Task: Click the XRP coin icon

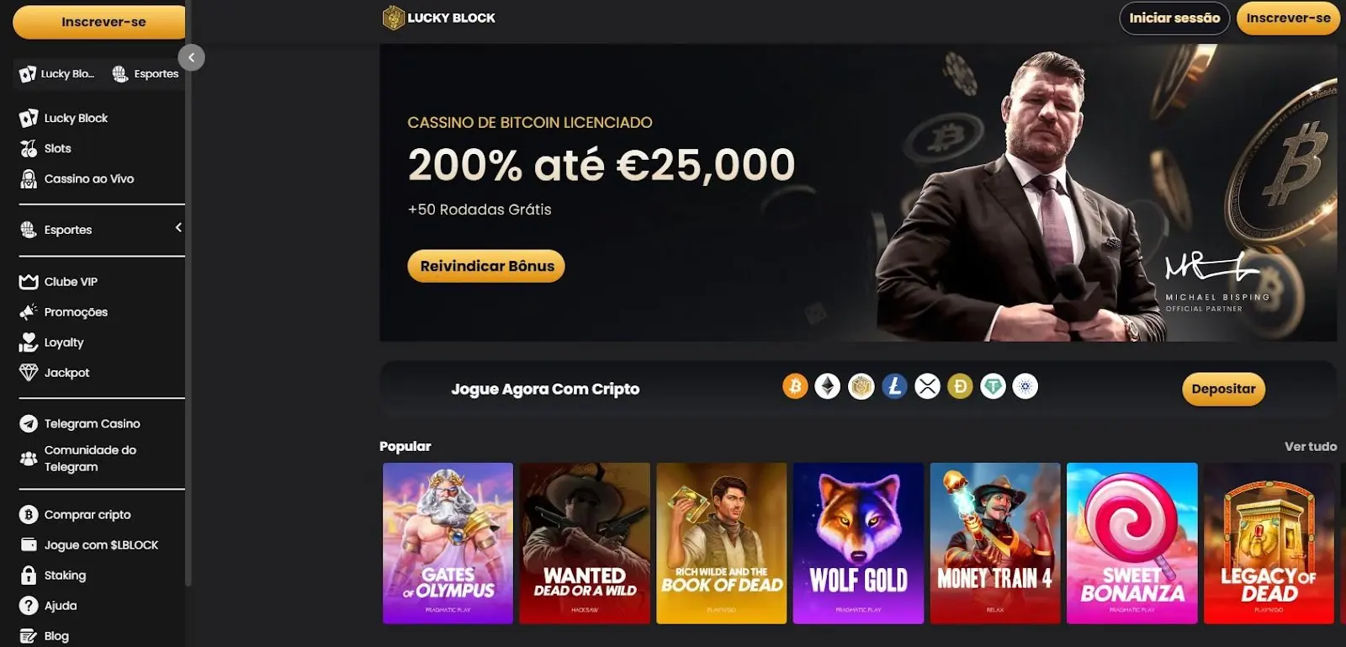Action: coord(927,387)
